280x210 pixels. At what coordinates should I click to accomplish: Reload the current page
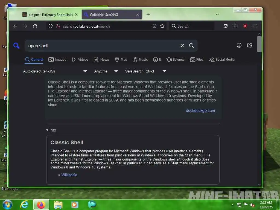(x=35, y=26)
